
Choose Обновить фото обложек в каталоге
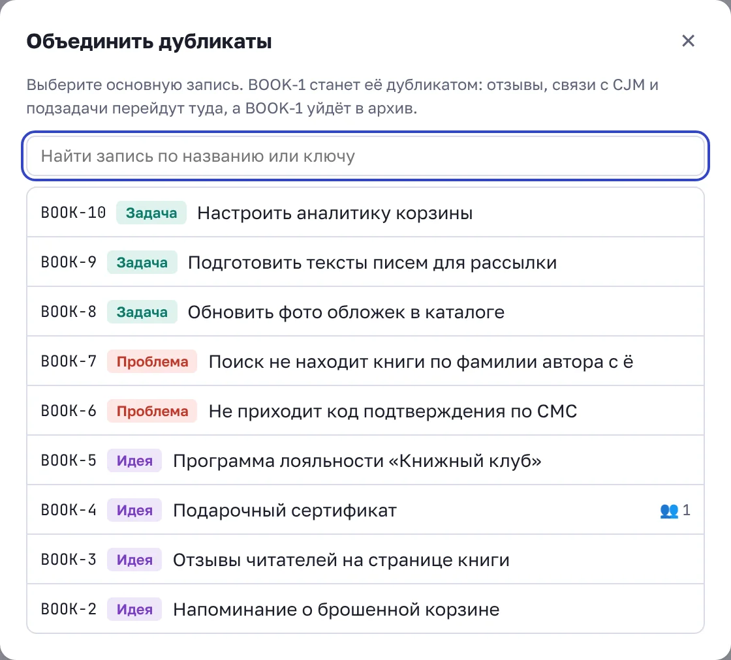[x=365, y=312]
